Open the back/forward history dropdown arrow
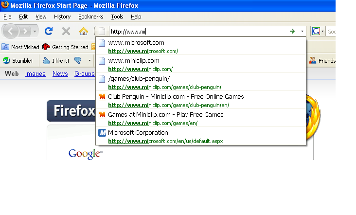The image size is (356, 215). [35, 31]
